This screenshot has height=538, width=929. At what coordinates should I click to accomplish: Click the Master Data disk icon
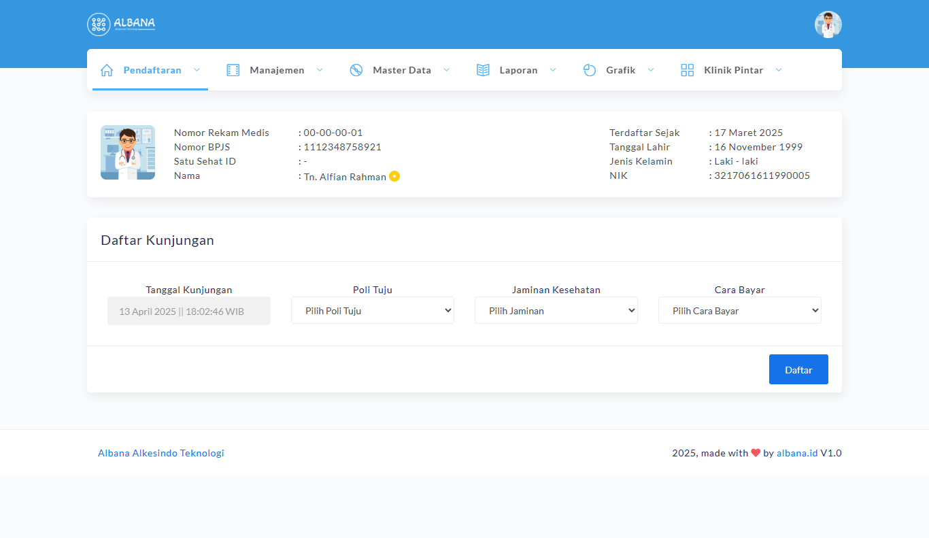click(356, 70)
